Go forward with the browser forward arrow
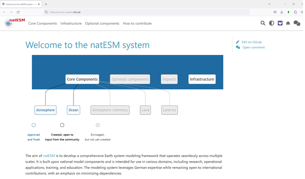The image size is (305, 179). tap(11, 12)
